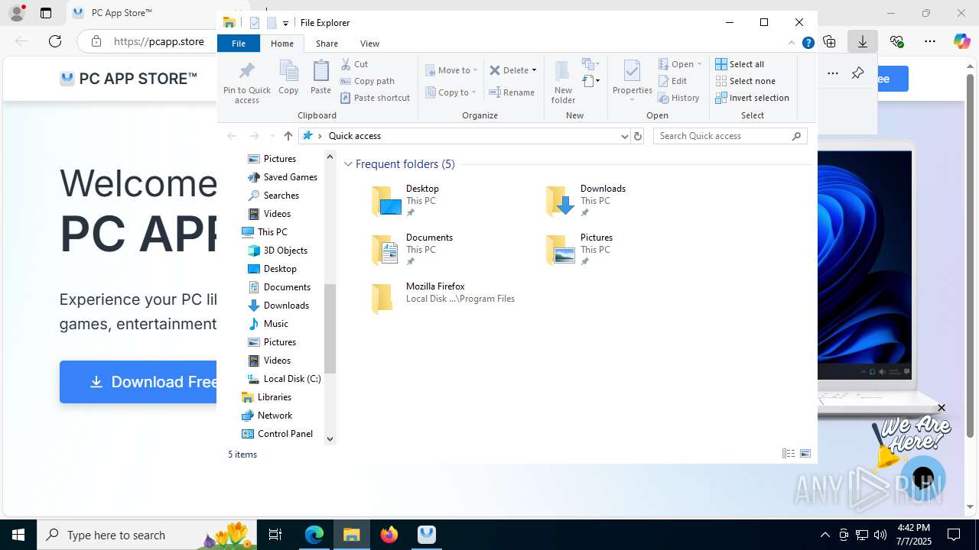Open Customize Quick Access Toolbar dropdown
979x550 pixels.
(x=285, y=23)
